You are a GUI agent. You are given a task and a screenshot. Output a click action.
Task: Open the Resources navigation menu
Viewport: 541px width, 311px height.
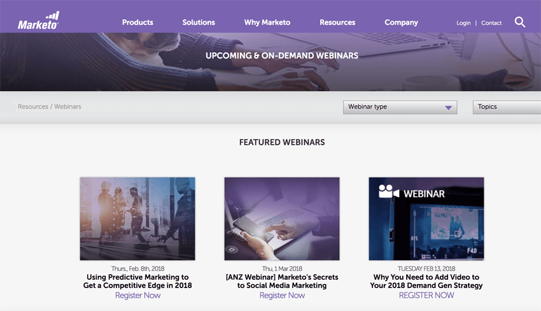pyautogui.click(x=337, y=22)
